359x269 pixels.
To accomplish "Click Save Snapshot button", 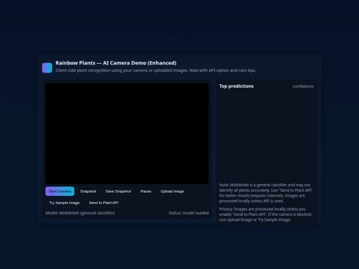I will click(118, 191).
